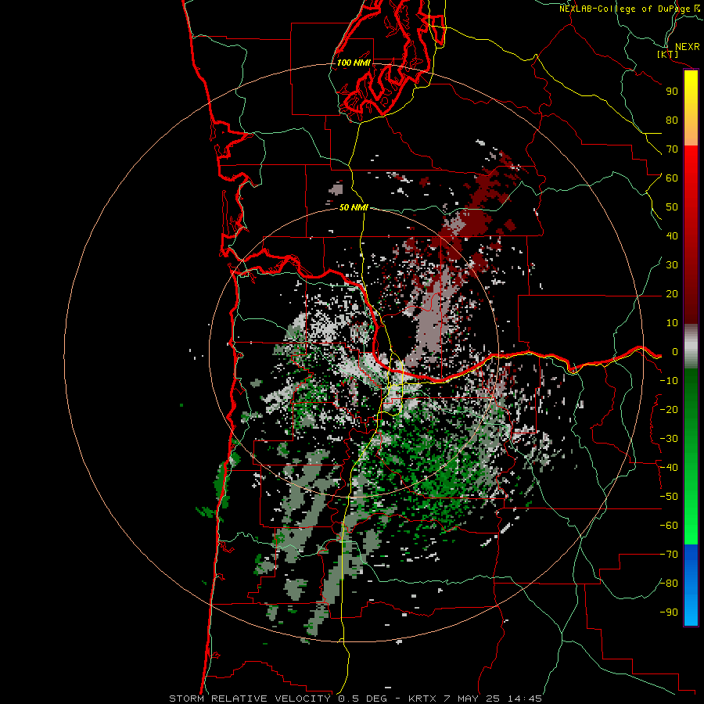
Task: Click the 100 NMI range ring label
Action: pos(354,63)
